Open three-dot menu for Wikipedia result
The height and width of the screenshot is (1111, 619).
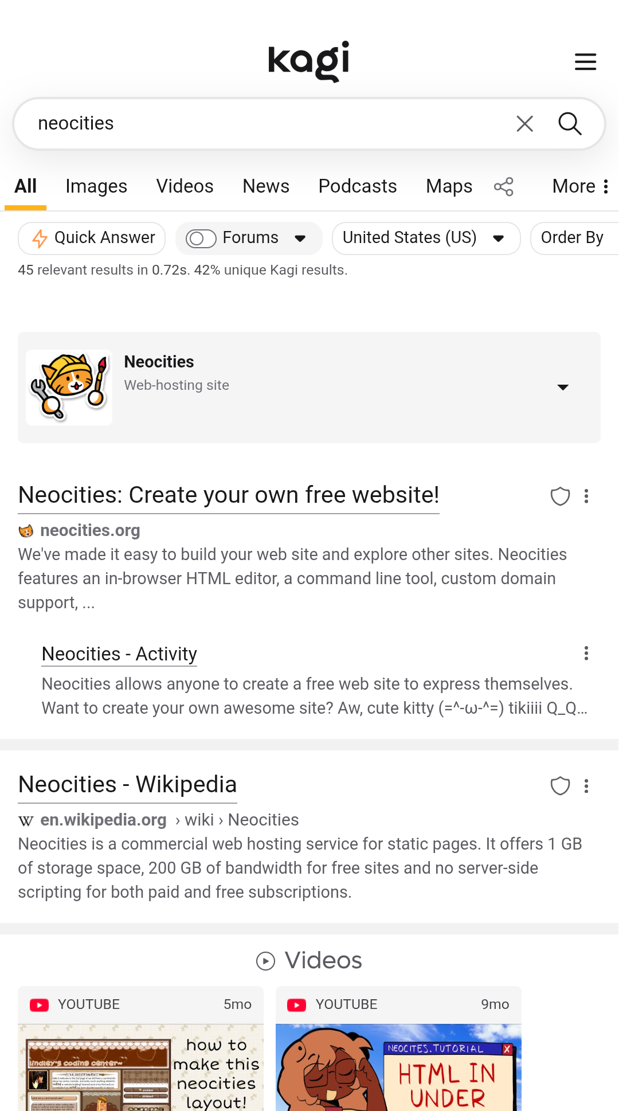(586, 785)
